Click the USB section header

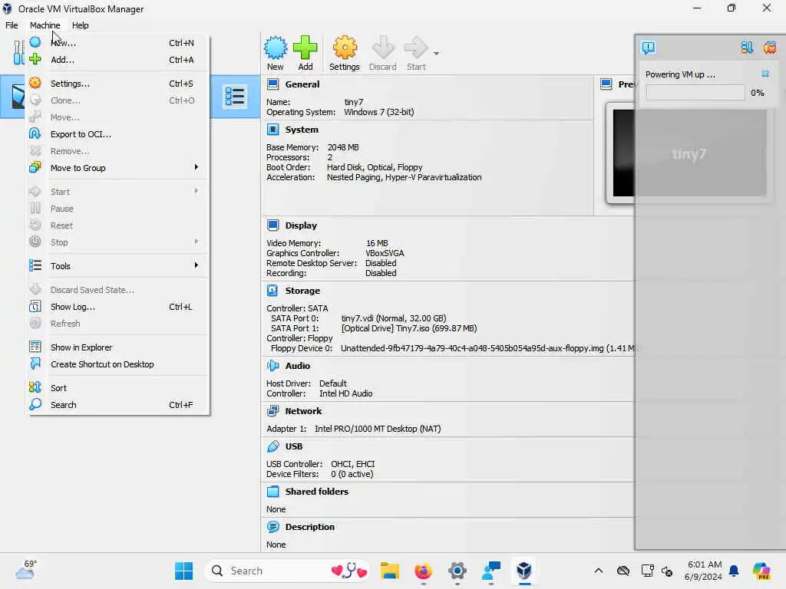pyautogui.click(x=294, y=446)
